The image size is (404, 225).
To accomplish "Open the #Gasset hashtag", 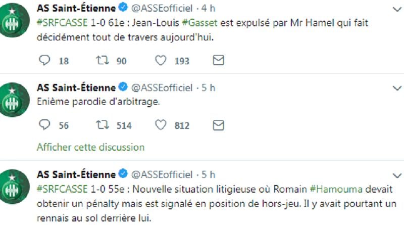I will [199, 23].
